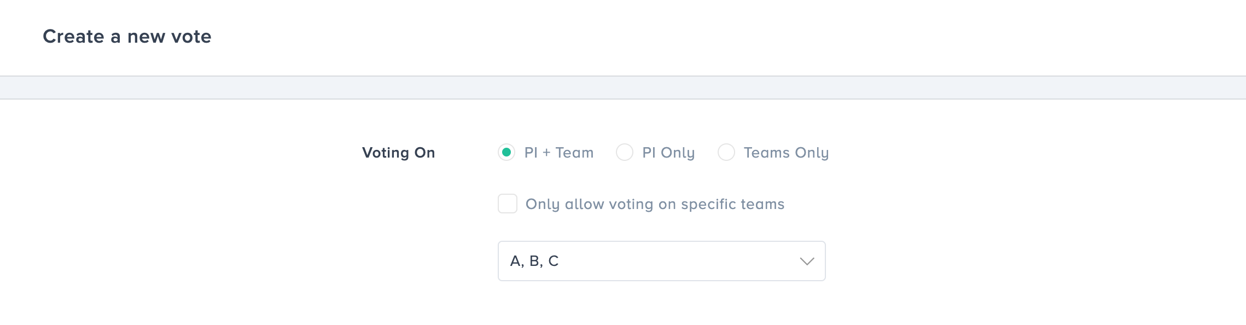1246x325 pixels.
Task: Select the "PI Only" radio button
Action: 625,152
